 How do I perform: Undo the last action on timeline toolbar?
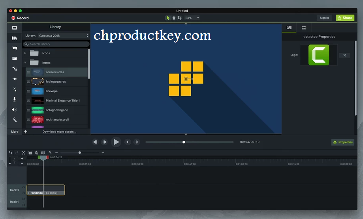(10, 152)
